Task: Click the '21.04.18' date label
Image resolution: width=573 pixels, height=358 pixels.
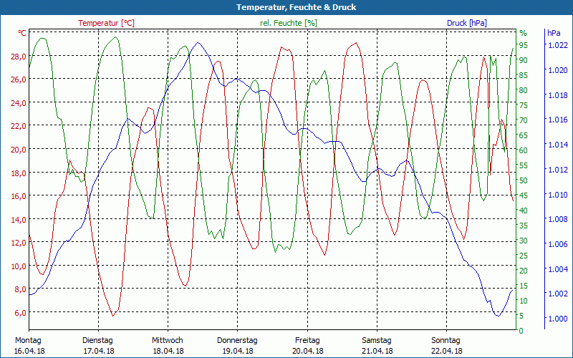Action: click(377, 351)
